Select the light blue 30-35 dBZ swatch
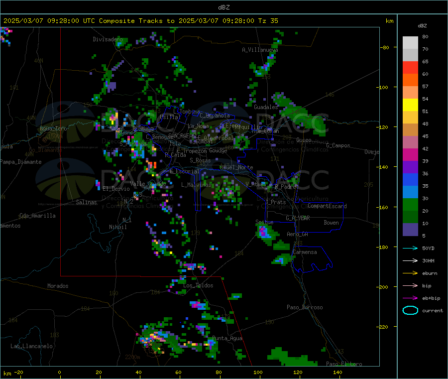 410,192
